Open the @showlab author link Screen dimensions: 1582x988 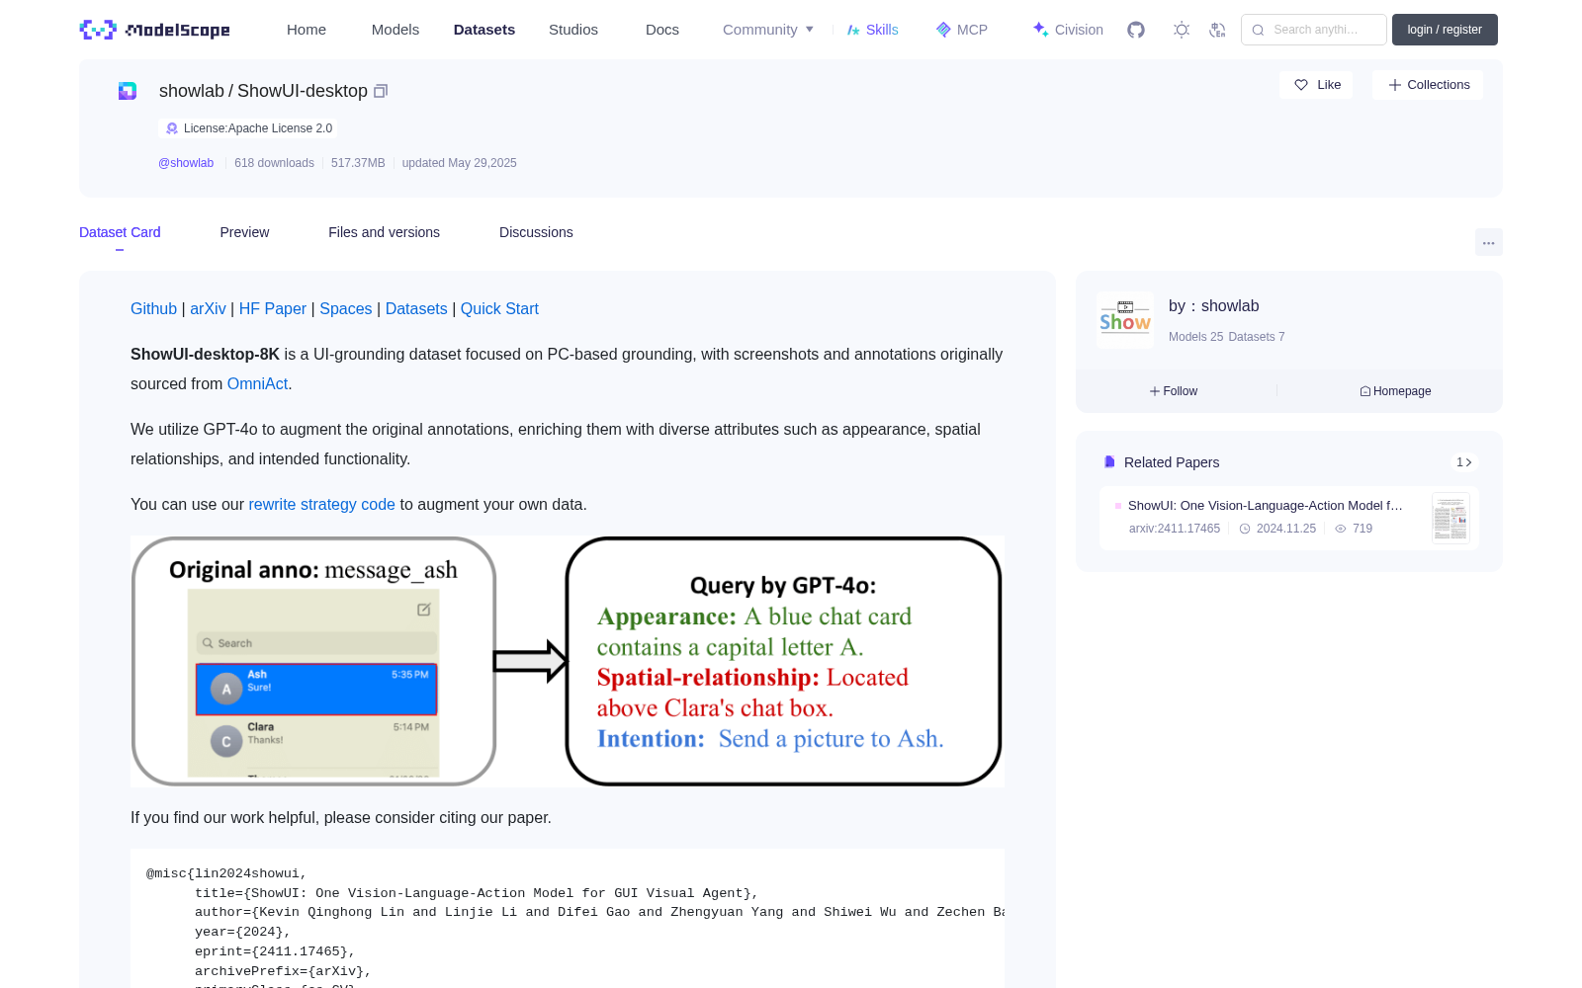coord(186,163)
